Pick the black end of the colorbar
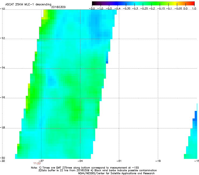 [x=94, y=3]
